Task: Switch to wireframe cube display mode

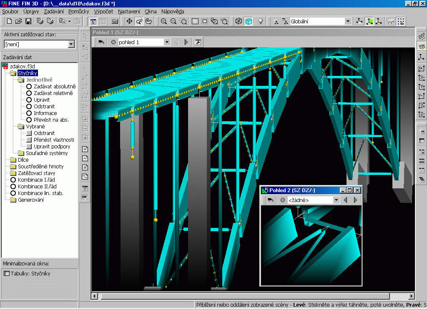Action: [x=239, y=21]
